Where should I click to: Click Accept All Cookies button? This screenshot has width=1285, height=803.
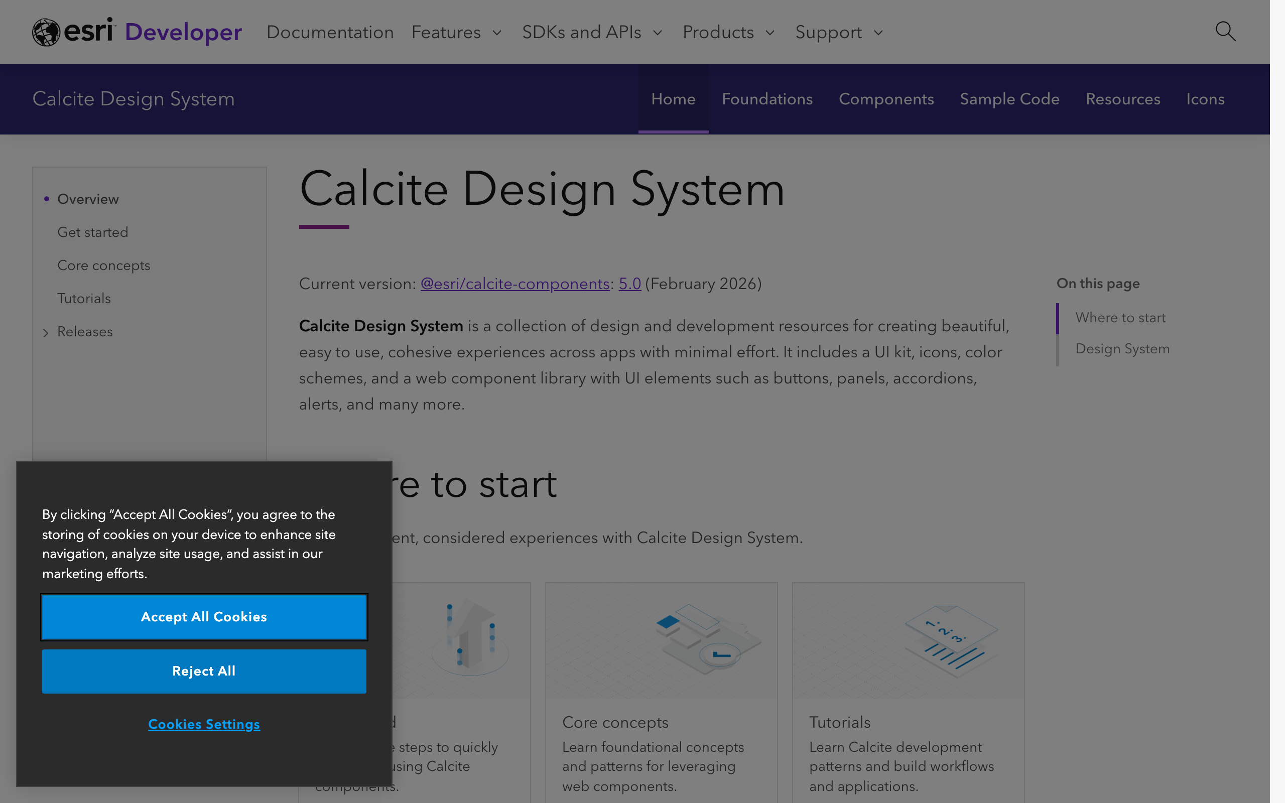click(x=204, y=617)
